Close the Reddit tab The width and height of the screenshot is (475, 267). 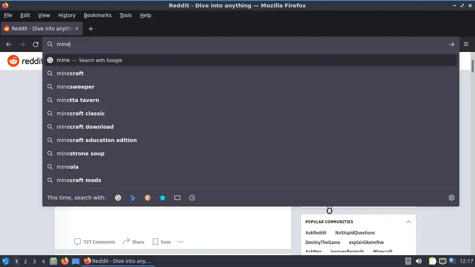[x=77, y=29]
